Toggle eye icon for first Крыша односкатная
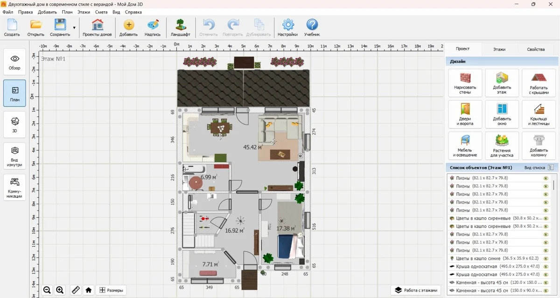560x298 pixels. 545,266
